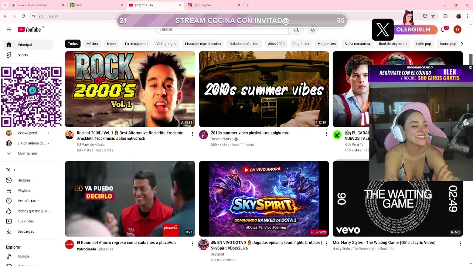Select the Años 2000 chip
The image size is (473, 266).
point(276,44)
